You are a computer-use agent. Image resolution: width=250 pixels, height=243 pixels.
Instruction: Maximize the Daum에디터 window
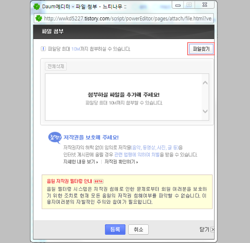[189, 5]
